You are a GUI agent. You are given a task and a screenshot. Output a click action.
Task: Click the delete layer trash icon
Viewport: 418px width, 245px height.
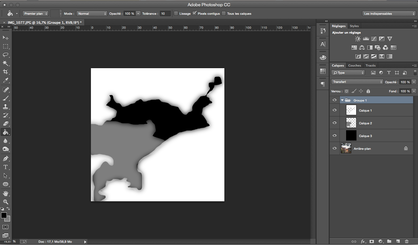(x=407, y=241)
